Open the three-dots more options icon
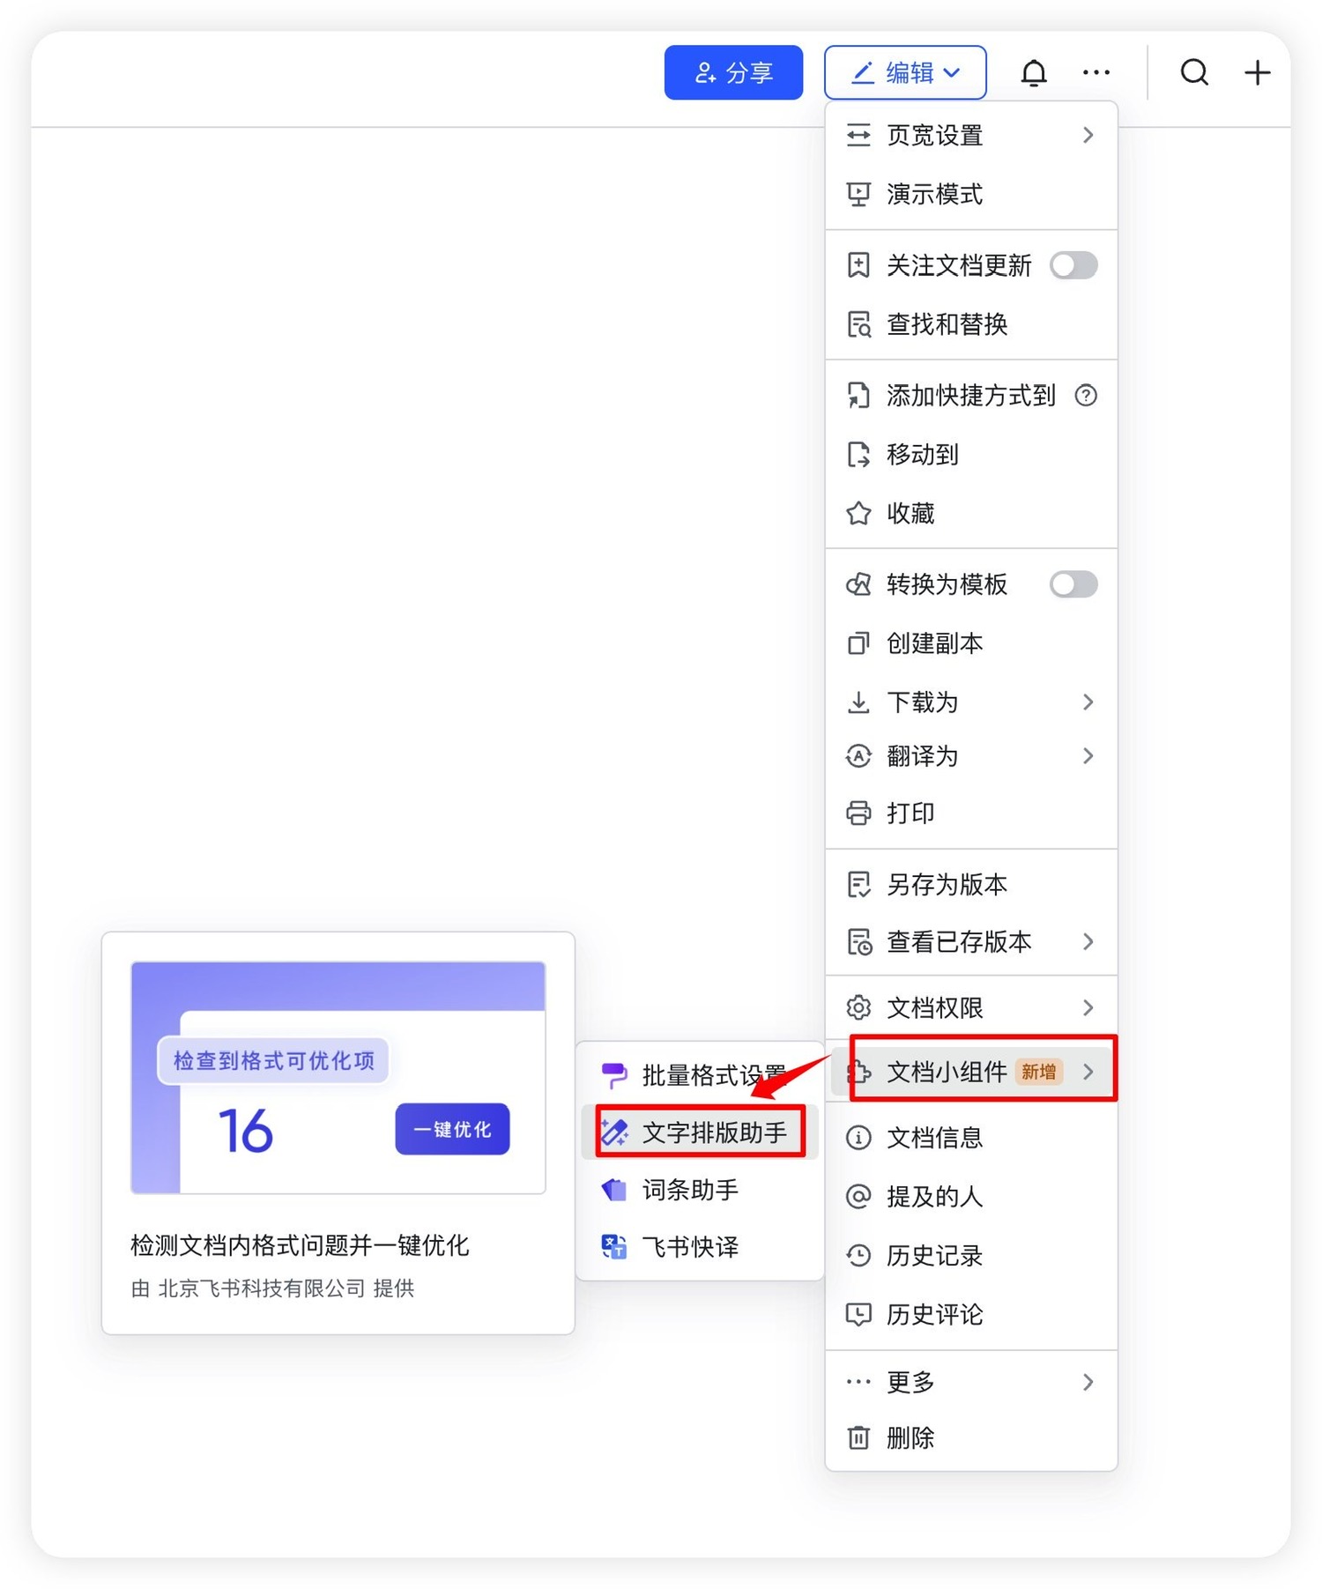The width and height of the screenshot is (1322, 1589). pyautogui.click(x=1095, y=72)
